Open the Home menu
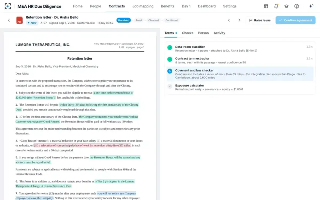The height and width of the screenshot is (200, 320). (x=78, y=6)
